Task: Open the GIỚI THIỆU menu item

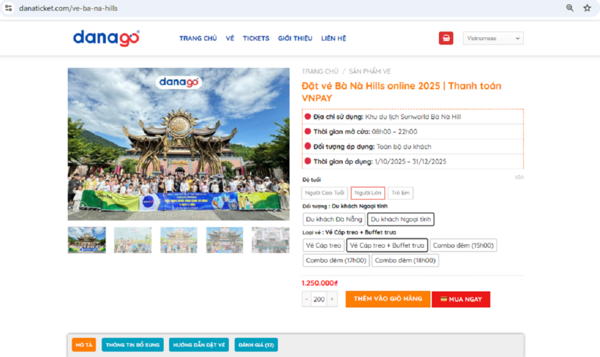Action: (x=295, y=38)
